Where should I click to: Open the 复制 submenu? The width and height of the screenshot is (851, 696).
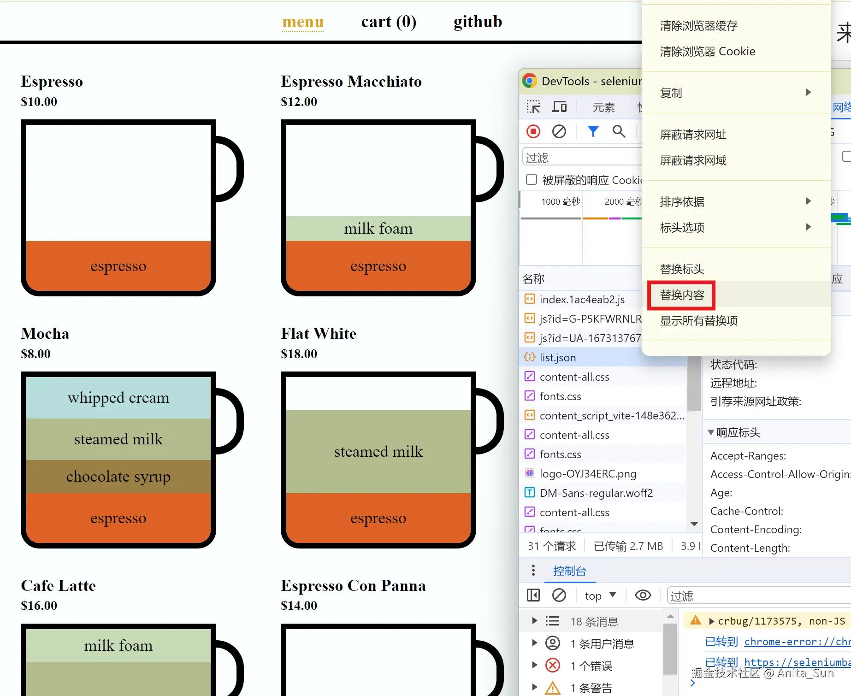pyautogui.click(x=736, y=93)
